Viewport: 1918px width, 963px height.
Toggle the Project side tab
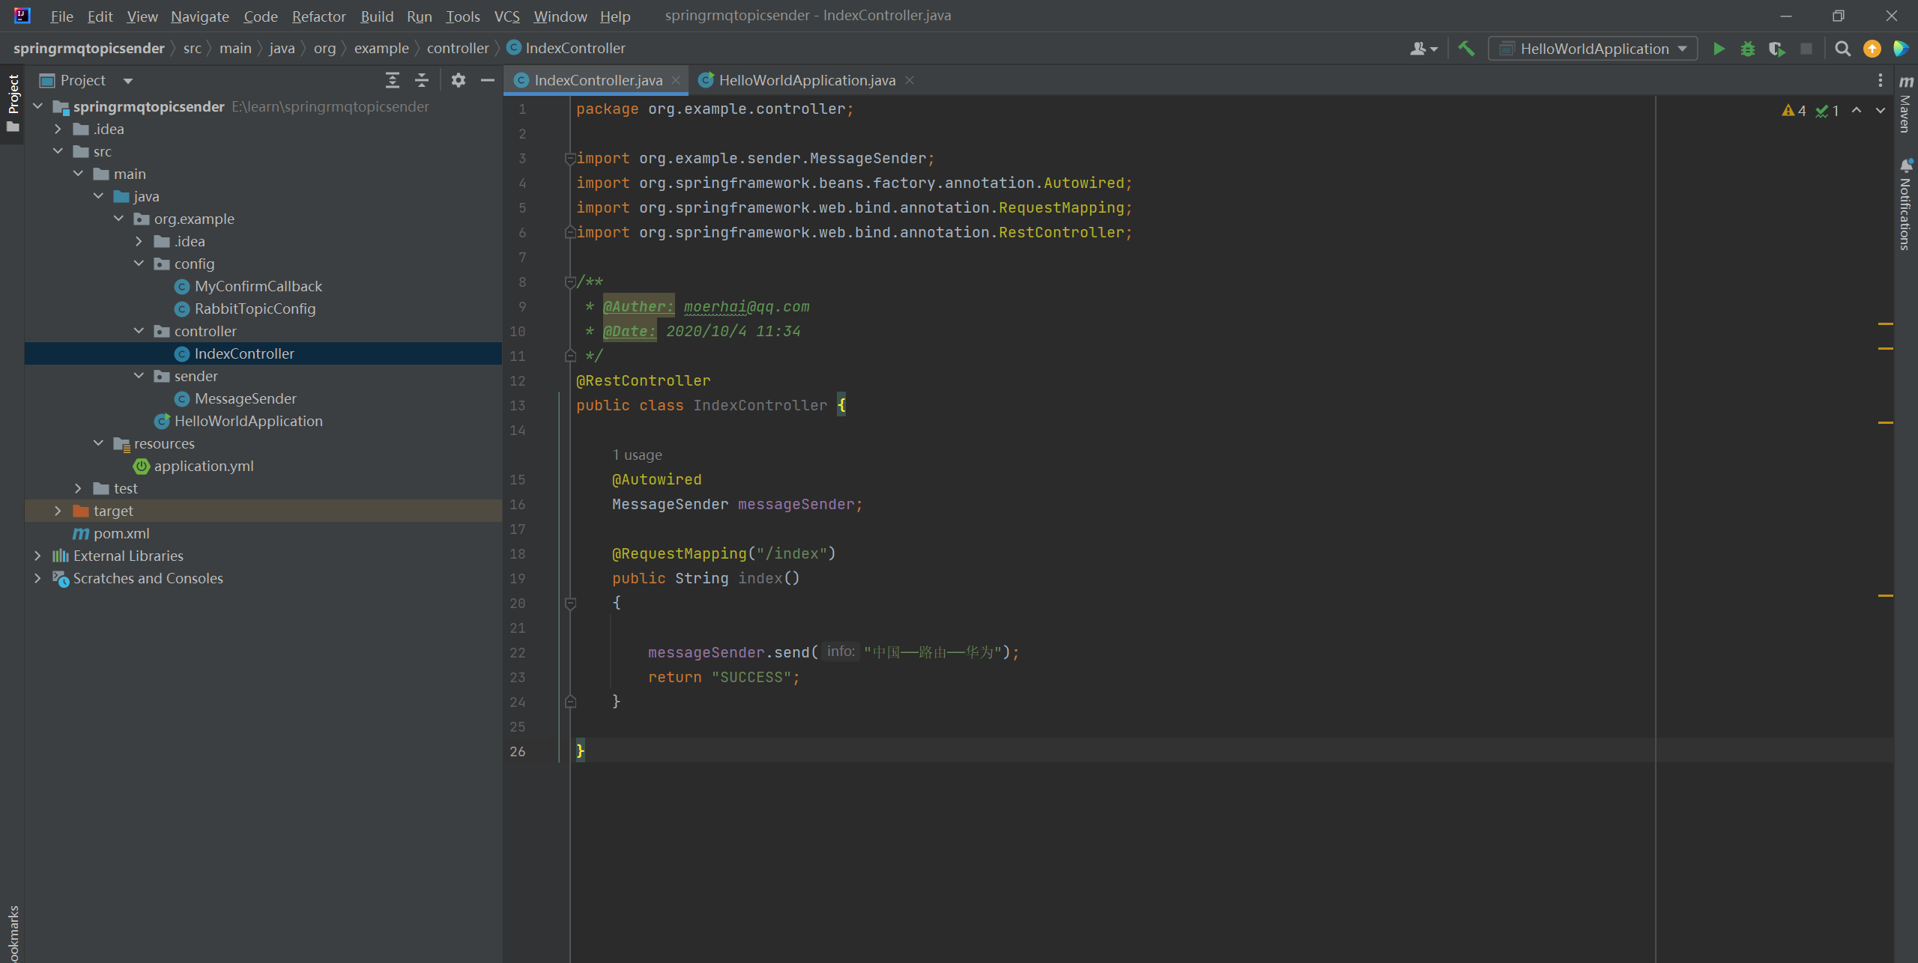[x=13, y=94]
